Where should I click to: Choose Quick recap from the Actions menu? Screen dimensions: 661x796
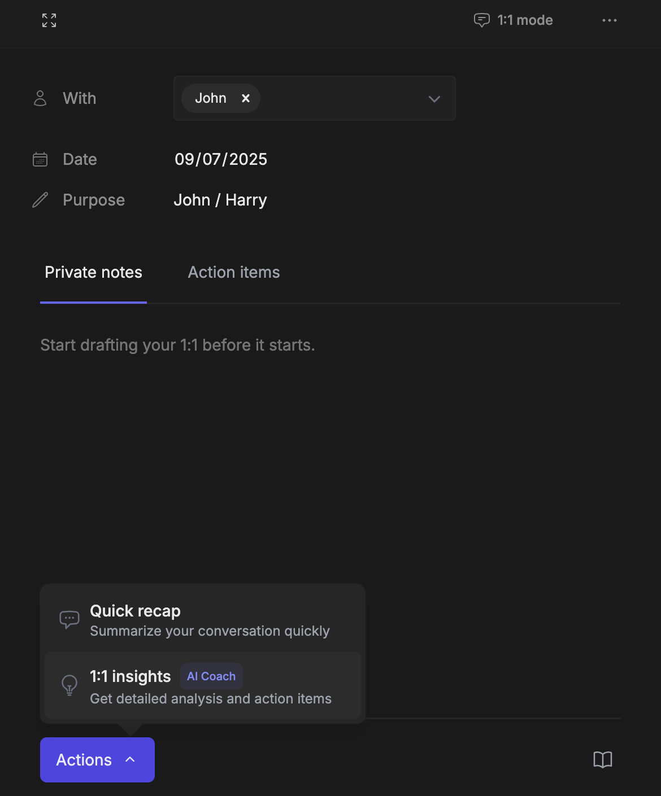click(x=209, y=620)
